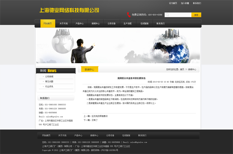Click 公司设备 in the footer navigation
The image size is (233, 154).
[x=110, y=135]
